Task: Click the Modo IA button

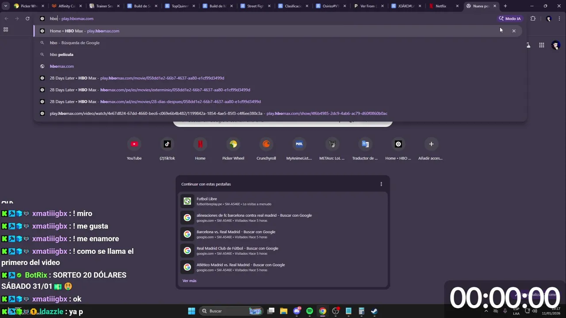Action: point(510,19)
